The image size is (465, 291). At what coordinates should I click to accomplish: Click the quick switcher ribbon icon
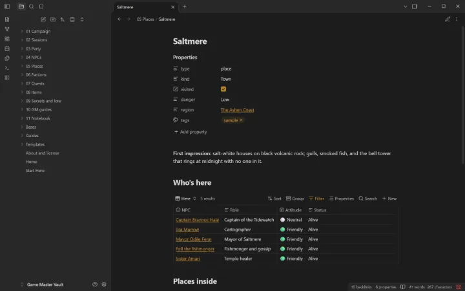[x=7, y=19]
